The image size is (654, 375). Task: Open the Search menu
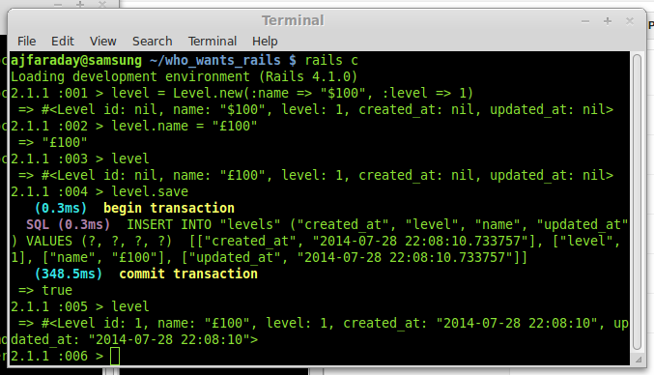coord(153,42)
